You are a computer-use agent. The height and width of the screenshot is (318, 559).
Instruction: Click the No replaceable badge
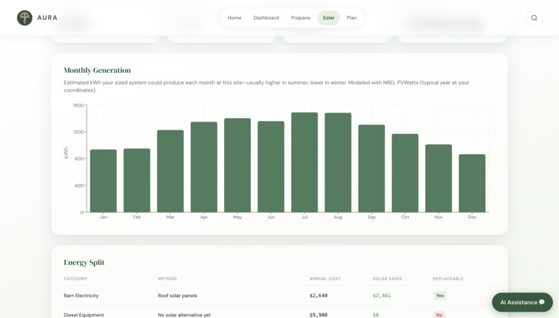pos(439,315)
